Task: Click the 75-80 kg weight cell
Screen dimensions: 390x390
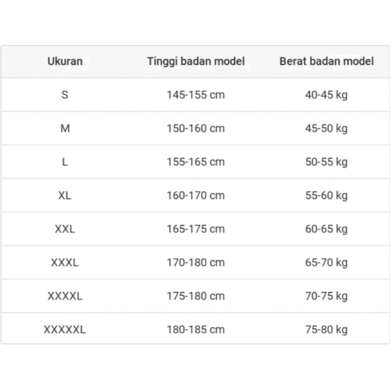Action: (326, 329)
